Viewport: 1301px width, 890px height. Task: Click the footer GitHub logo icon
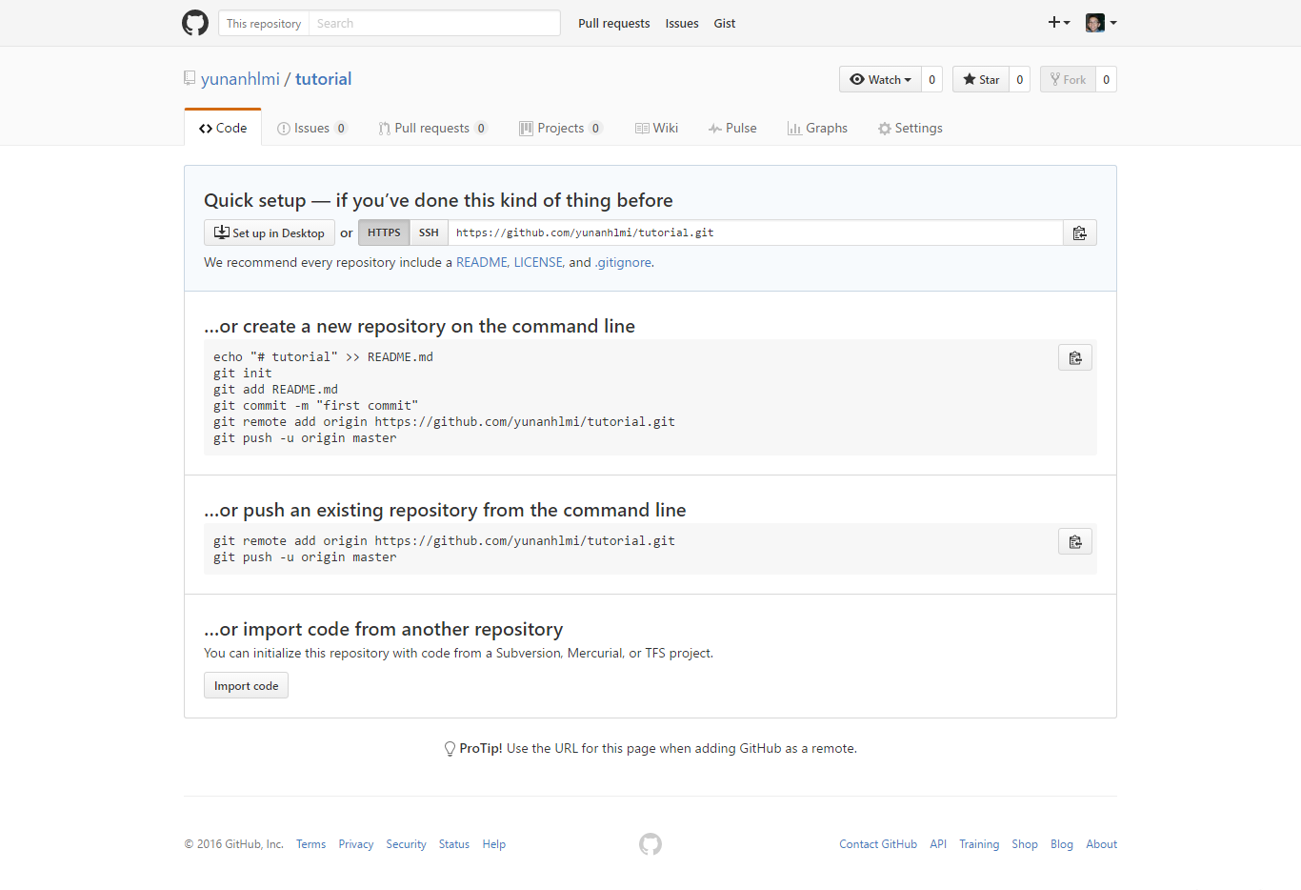pos(650,844)
